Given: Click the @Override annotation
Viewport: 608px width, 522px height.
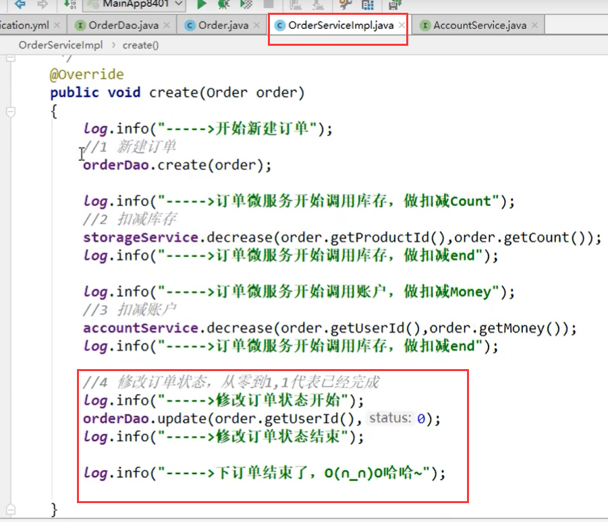Looking at the screenshot, I should 86,74.
